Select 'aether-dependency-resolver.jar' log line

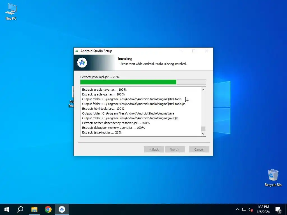tap(116, 123)
